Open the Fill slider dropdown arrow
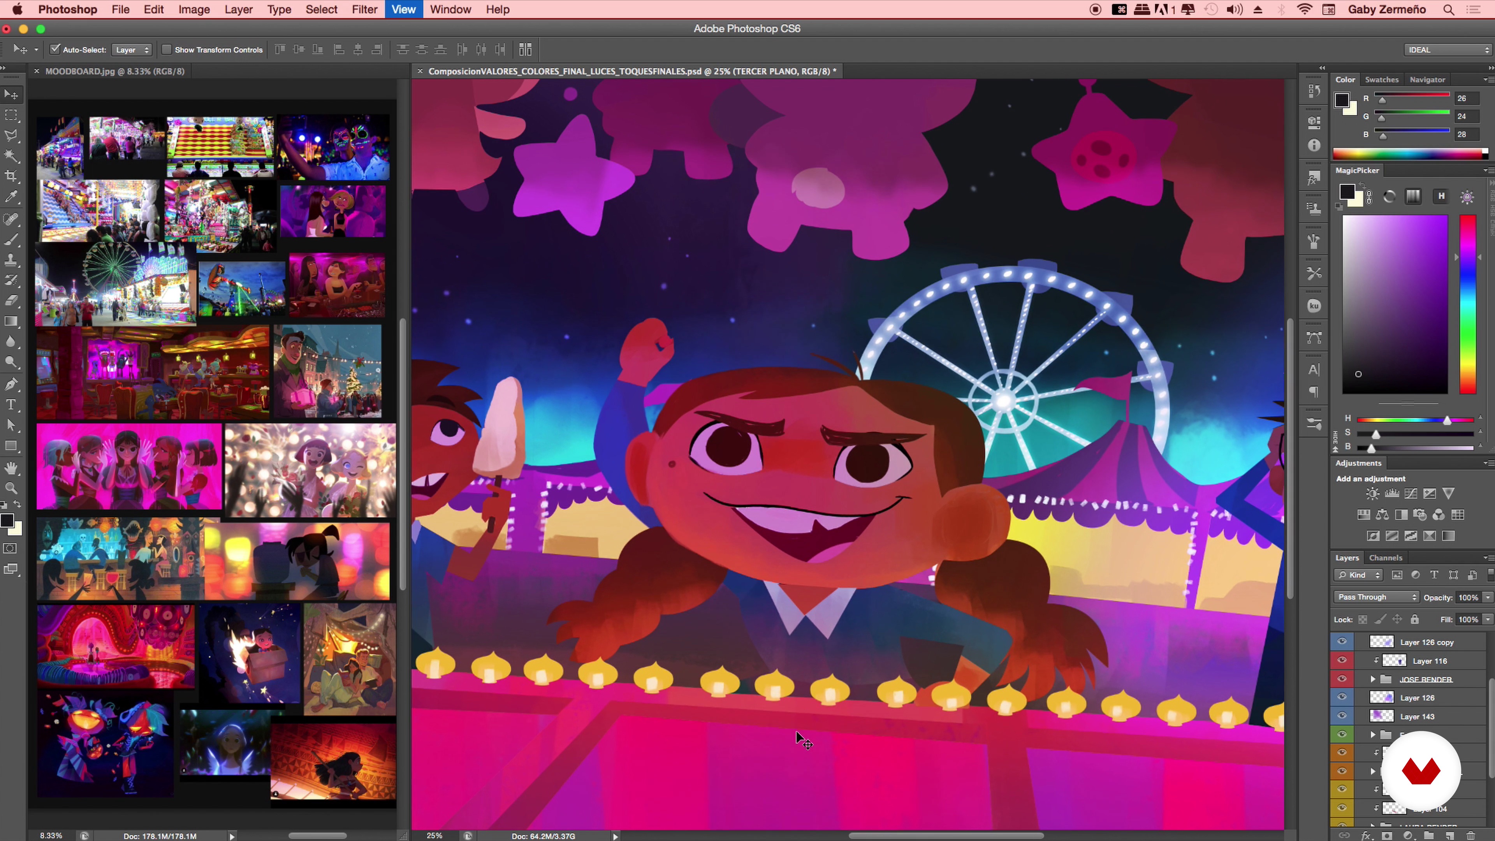1495x841 pixels. coord(1488,619)
